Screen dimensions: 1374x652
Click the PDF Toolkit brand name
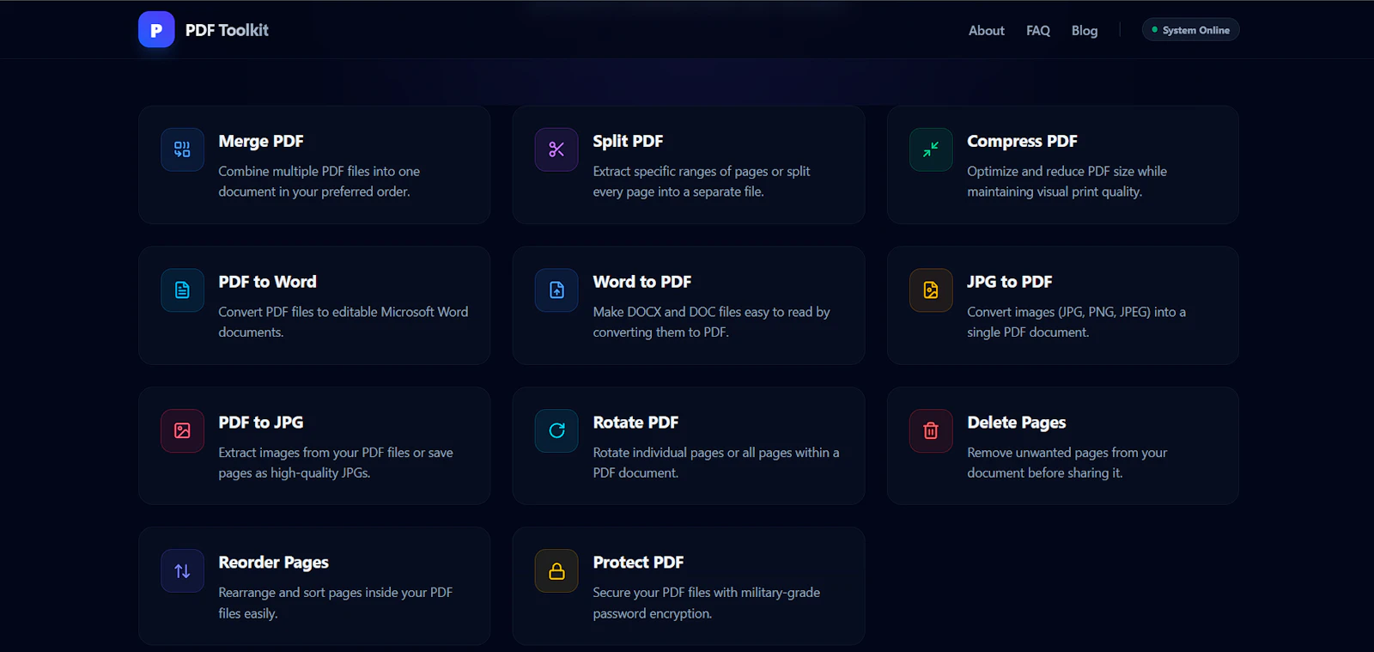[227, 30]
